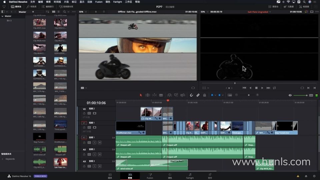The height and width of the screenshot is (180, 320).
Task: Select the Despair.aiff clip thumbnail in media pool
Action: coord(60,149)
